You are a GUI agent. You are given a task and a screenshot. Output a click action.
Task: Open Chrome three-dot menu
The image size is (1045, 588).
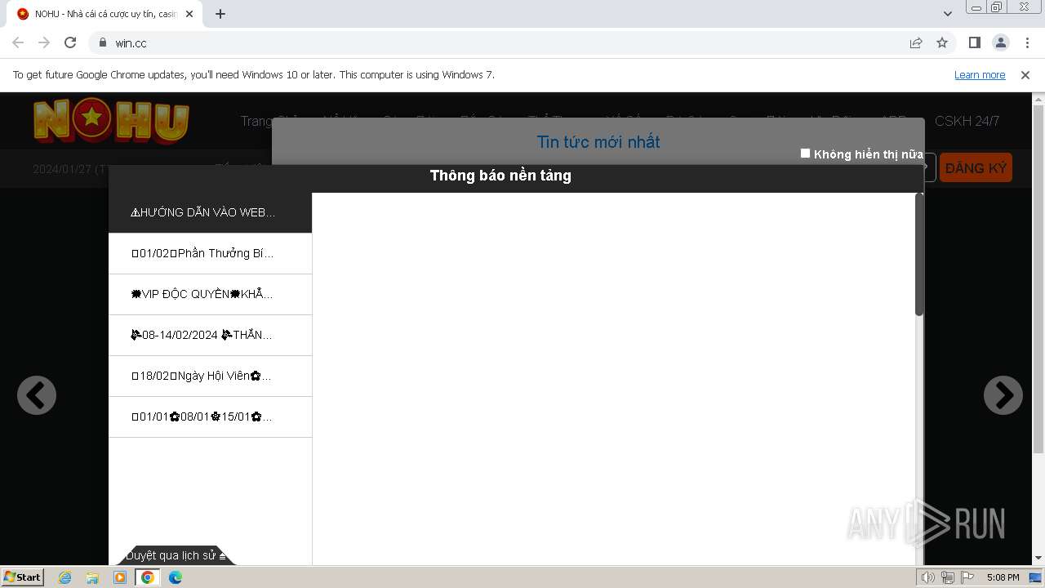pyautogui.click(x=1027, y=42)
